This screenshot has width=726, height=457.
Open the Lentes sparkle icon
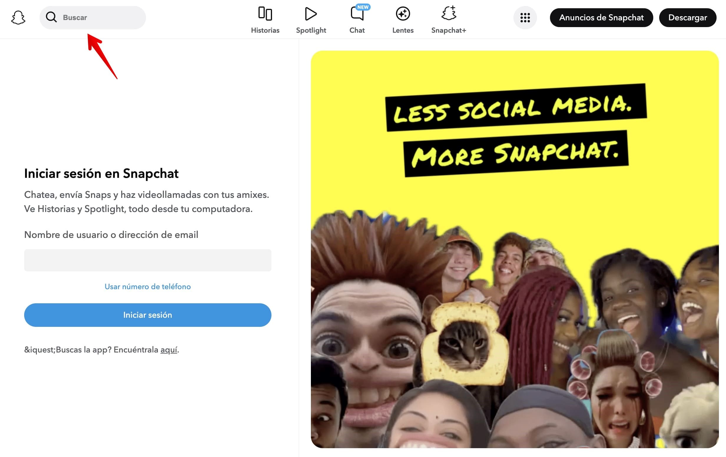403,14
